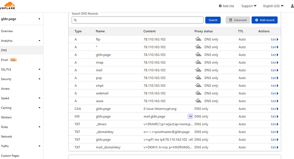This screenshot has width=294, height=159.
Task: Open the English (US) language dropdown
Action: [x=273, y=6]
